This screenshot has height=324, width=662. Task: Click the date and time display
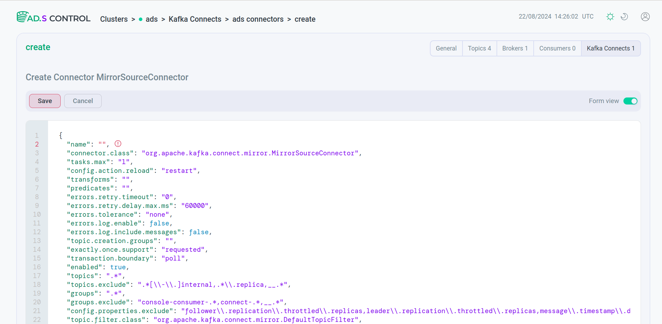(x=556, y=16)
